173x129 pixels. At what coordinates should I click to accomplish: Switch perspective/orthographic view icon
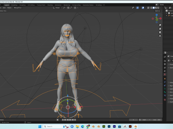coord(160,36)
